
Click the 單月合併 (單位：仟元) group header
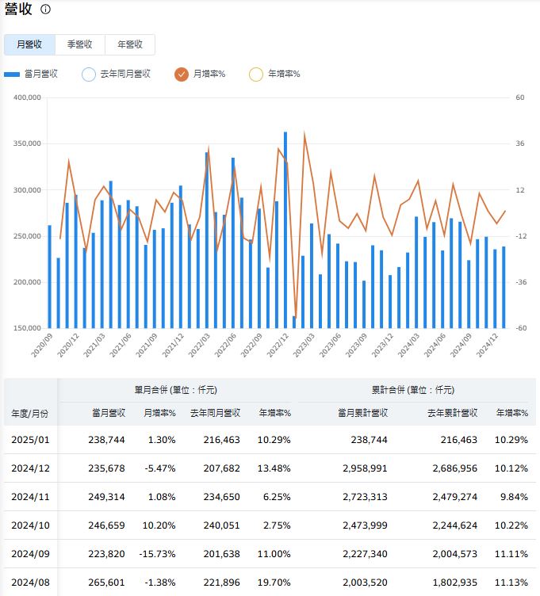pos(176,390)
